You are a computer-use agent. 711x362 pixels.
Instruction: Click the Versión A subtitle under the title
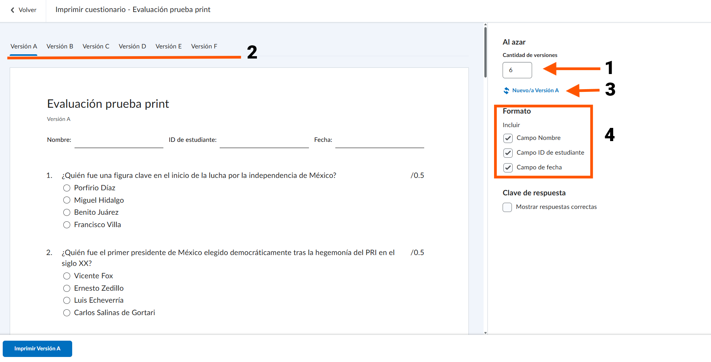click(x=59, y=119)
